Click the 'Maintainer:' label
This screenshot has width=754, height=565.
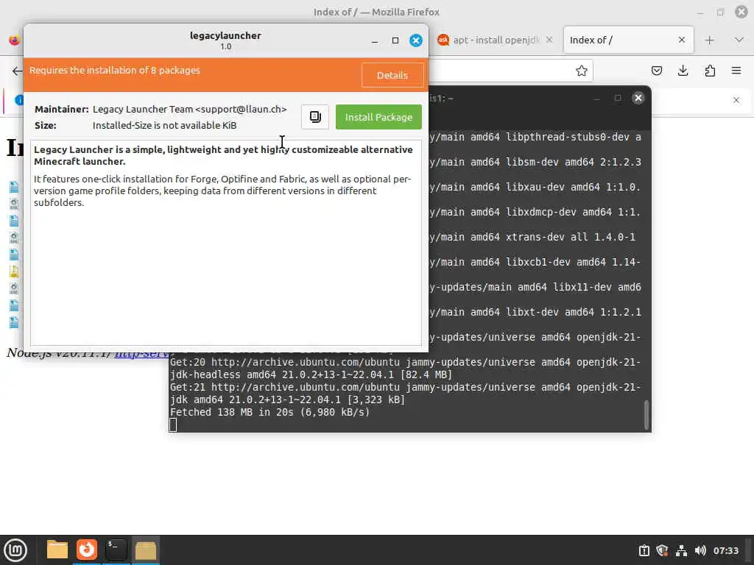coord(62,109)
